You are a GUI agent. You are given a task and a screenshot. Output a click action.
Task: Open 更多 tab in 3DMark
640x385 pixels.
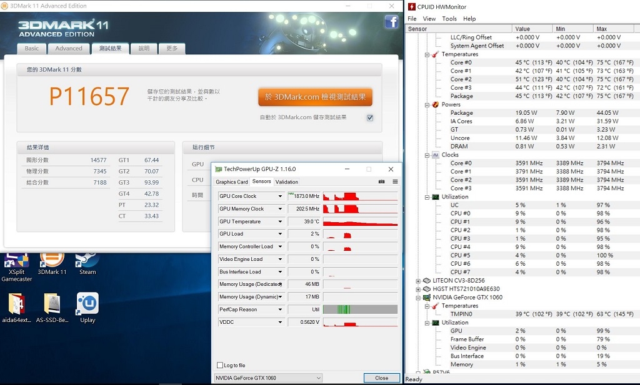[172, 49]
